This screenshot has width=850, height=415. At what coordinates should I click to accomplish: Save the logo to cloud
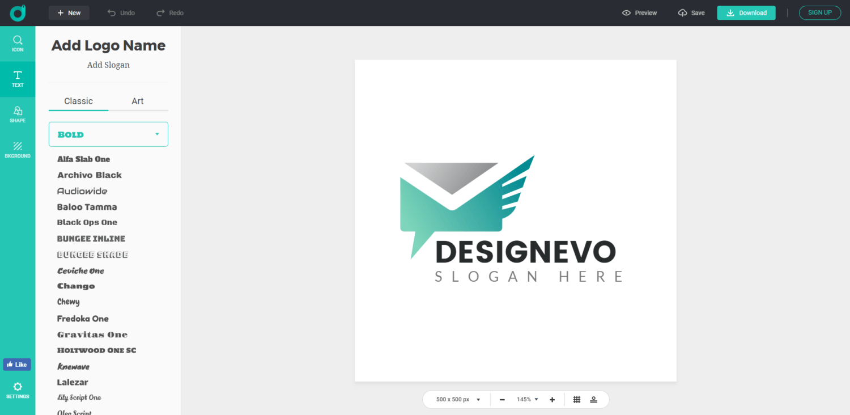coord(691,12)
